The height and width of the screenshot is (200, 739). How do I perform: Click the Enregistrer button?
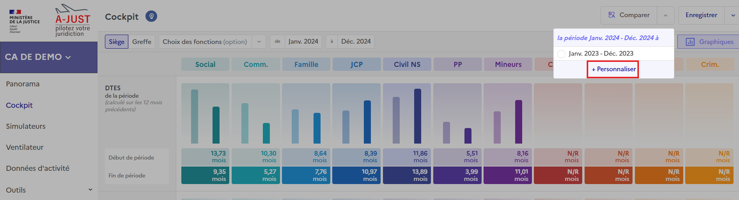click(x=701, y=15)
